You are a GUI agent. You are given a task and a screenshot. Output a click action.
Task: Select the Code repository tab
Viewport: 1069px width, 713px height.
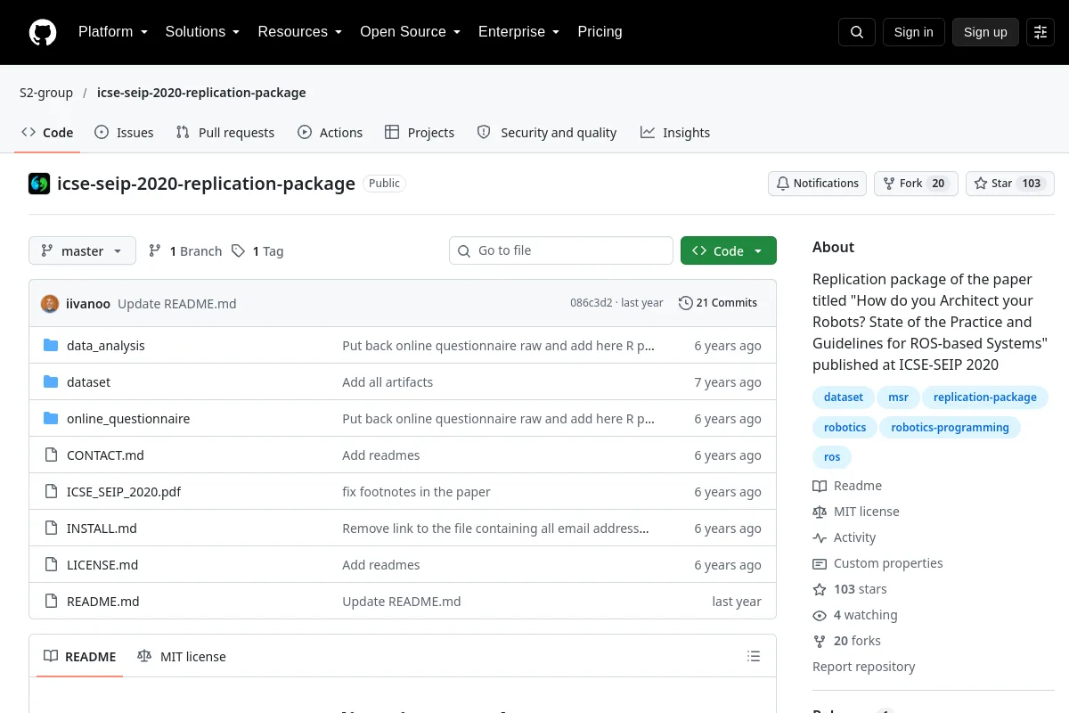47,133
